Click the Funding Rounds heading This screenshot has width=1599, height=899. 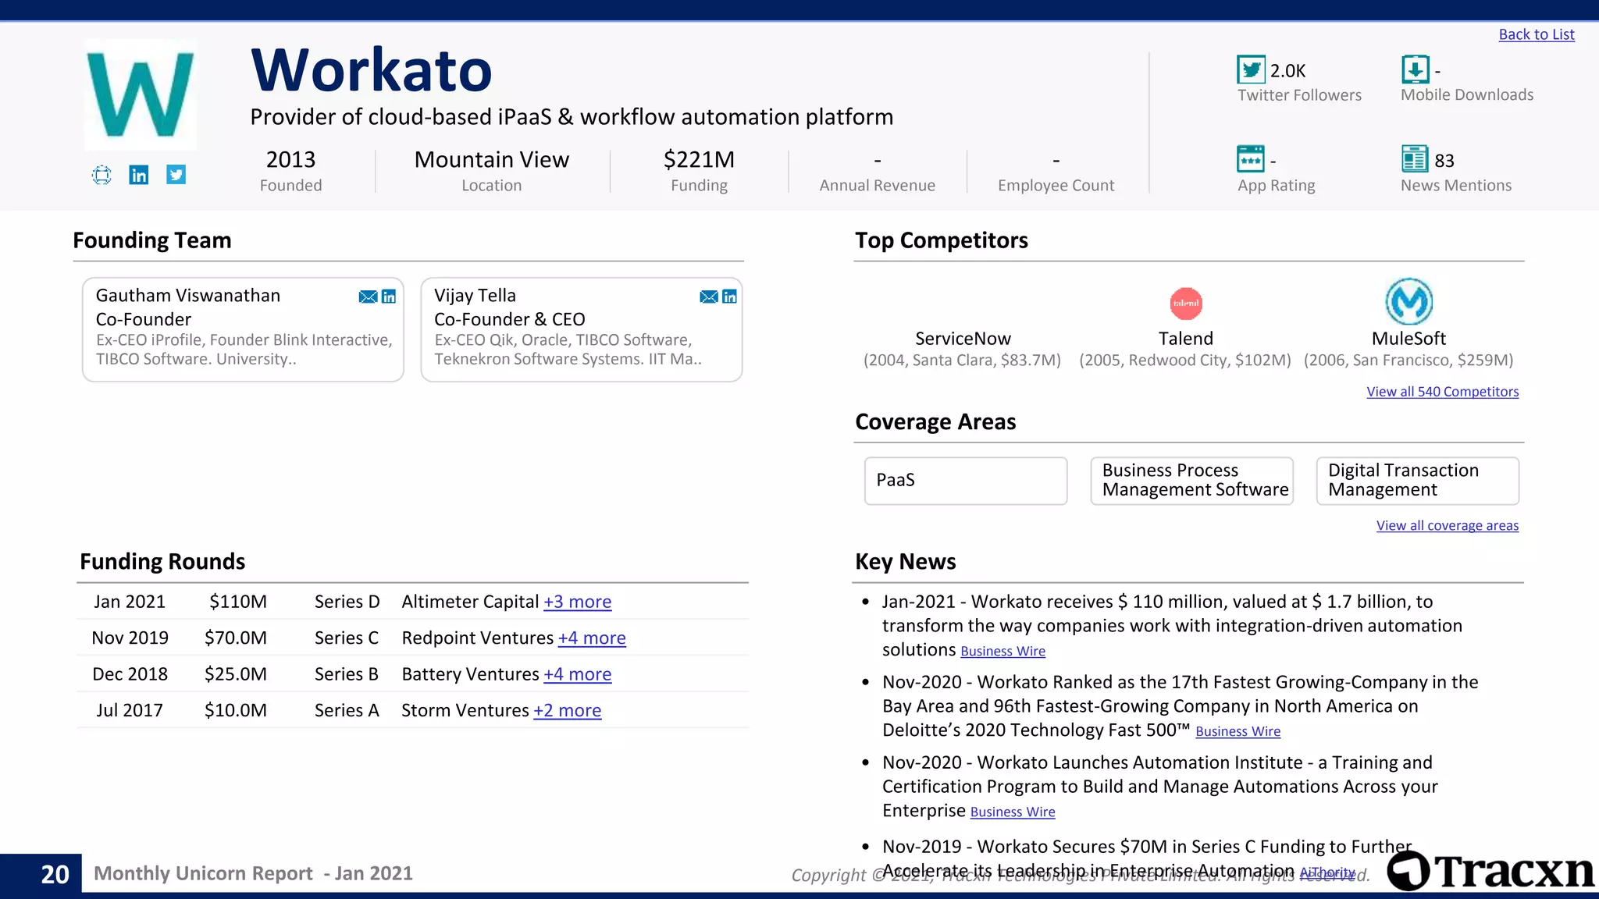point(162,562)
